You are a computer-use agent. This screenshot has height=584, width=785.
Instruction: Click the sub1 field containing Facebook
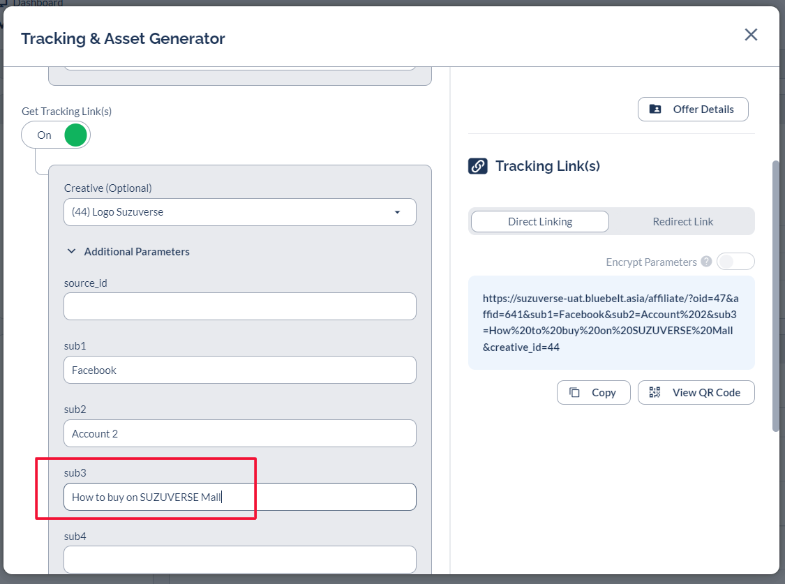[x=239, y=370]
